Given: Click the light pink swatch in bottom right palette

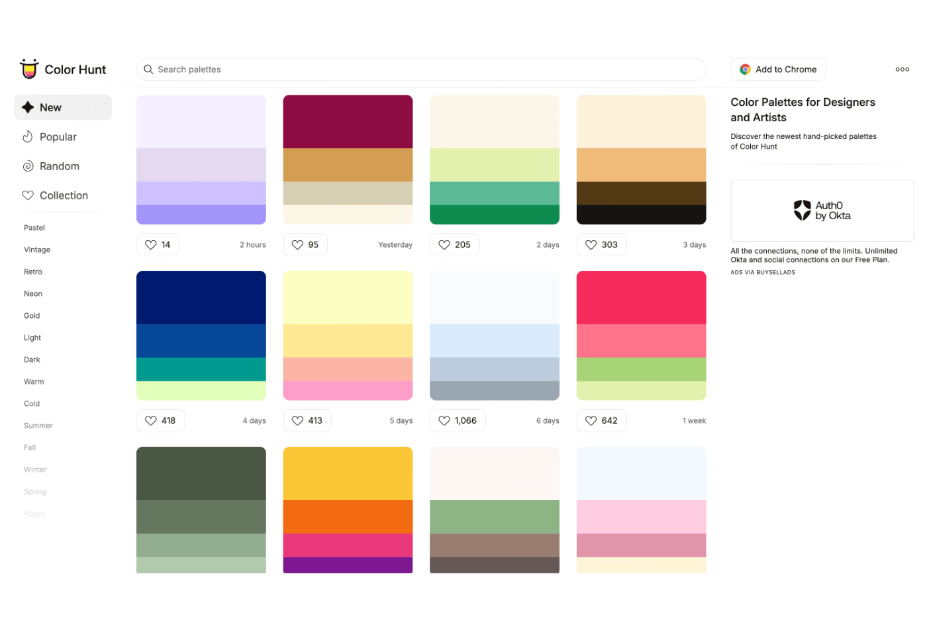Looking at the screenshot, I should click(641, 516).
